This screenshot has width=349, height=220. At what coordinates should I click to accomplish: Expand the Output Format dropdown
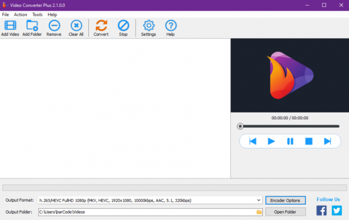[258, 200]
